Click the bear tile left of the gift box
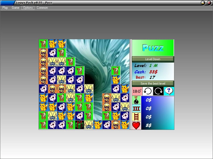 (71, 125)
